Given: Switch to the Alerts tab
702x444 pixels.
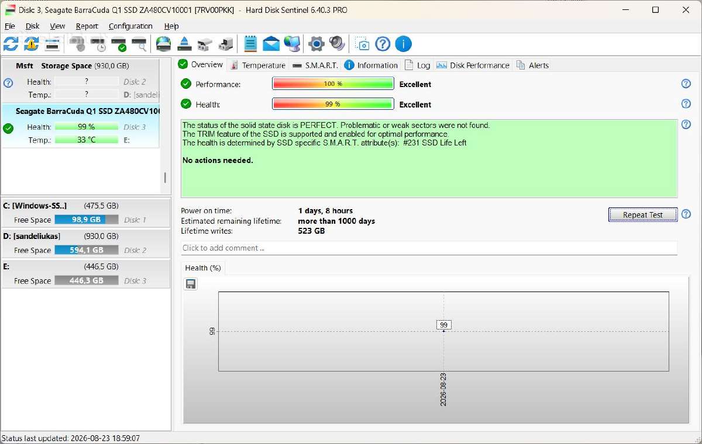Looking at the screenshot, I should [532, 65].
